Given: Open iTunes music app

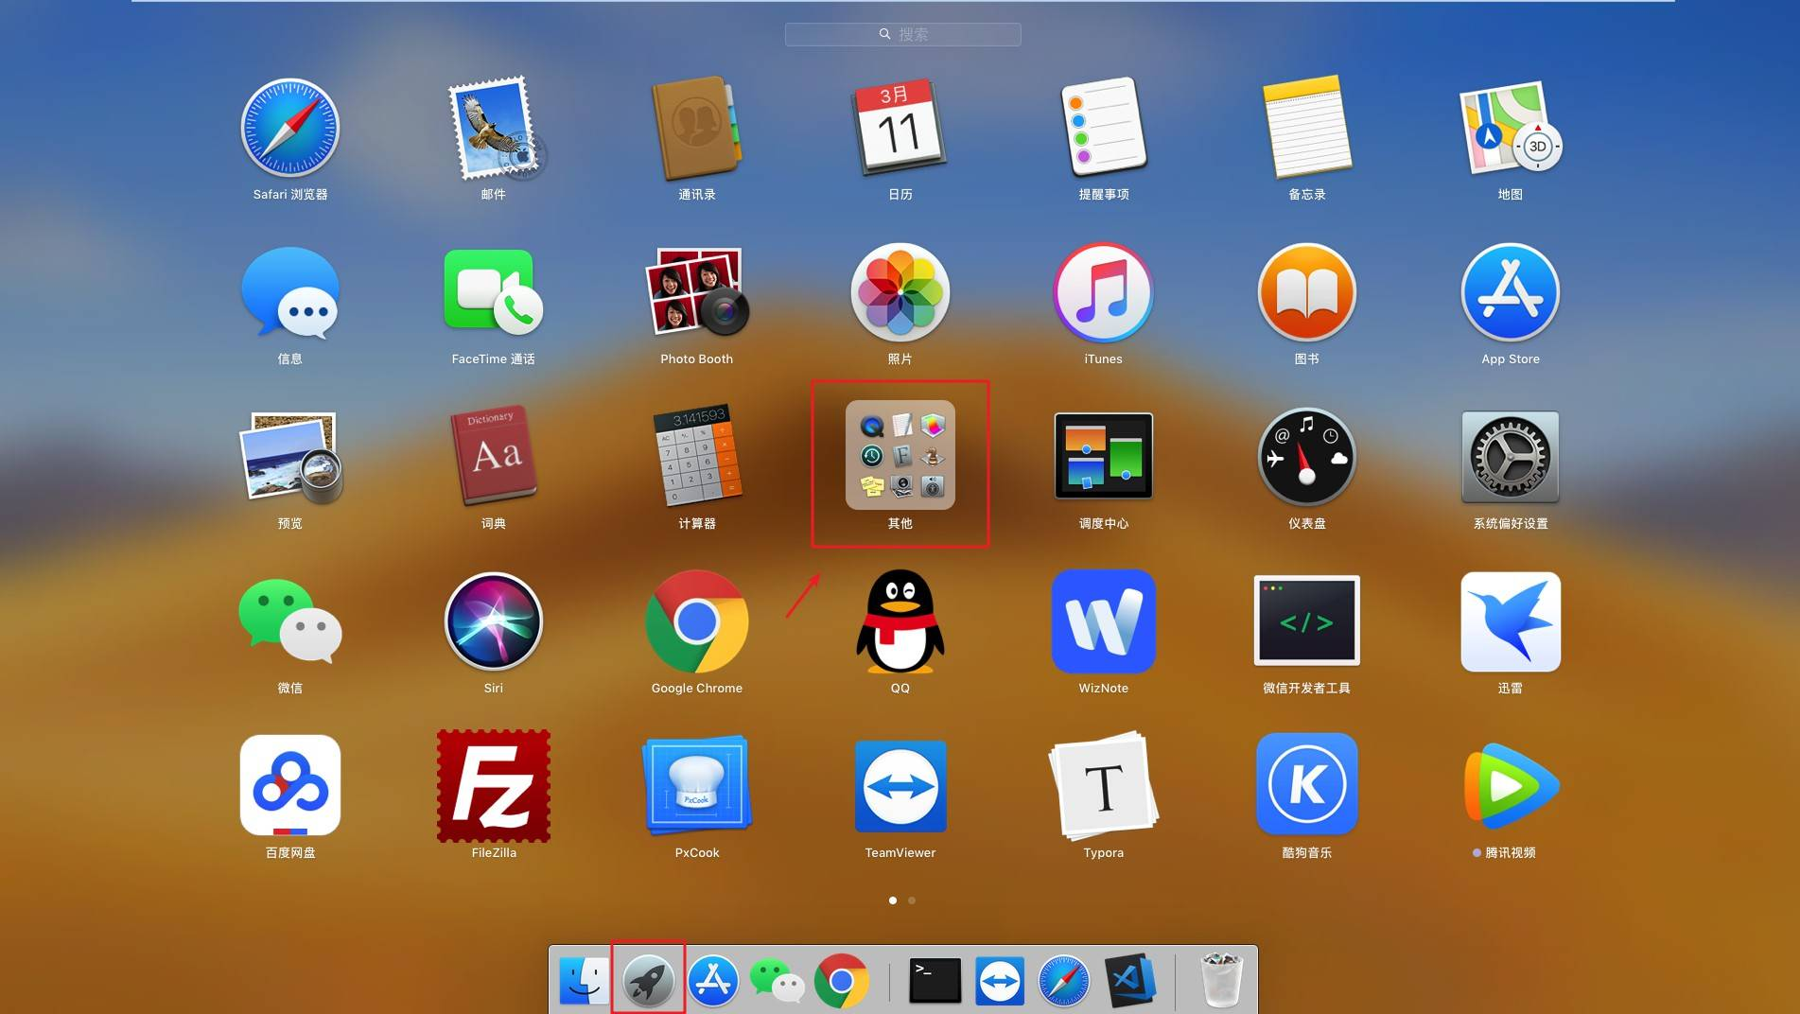Looking at the screenshot, I should [1103, 292].
